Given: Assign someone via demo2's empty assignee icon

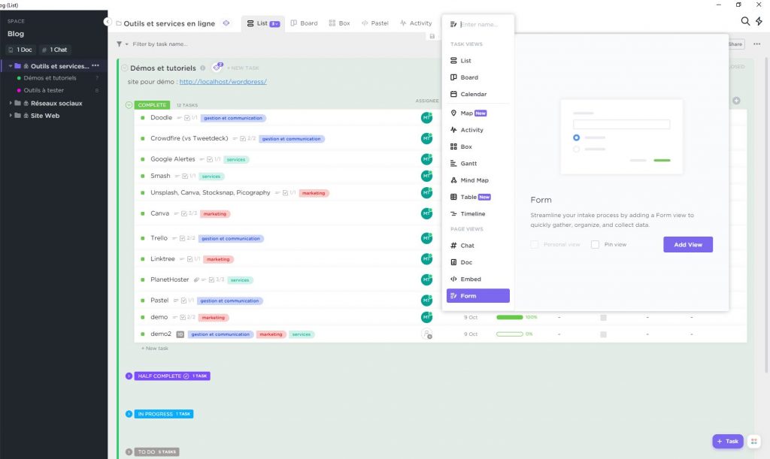Looking at the screenshot, I should pos(427,334).
